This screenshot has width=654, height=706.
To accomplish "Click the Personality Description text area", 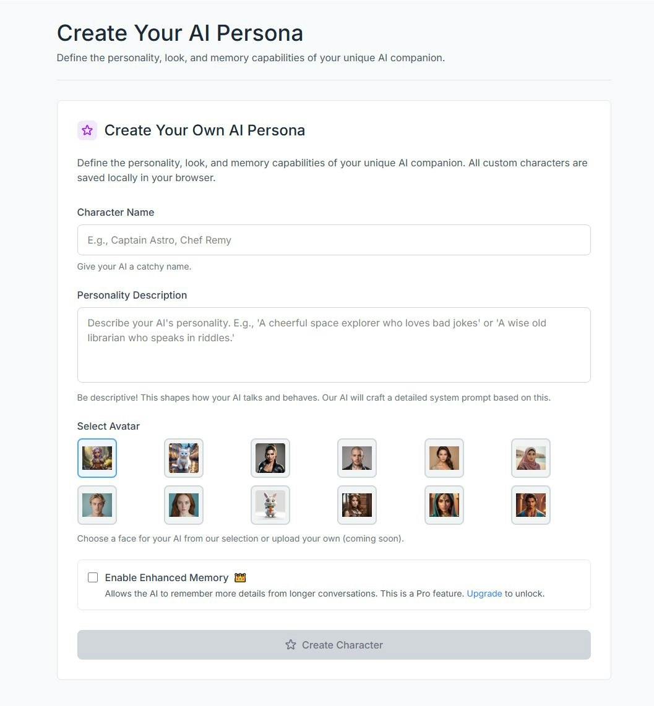I will pyautogui.click(x=334, y=344).
